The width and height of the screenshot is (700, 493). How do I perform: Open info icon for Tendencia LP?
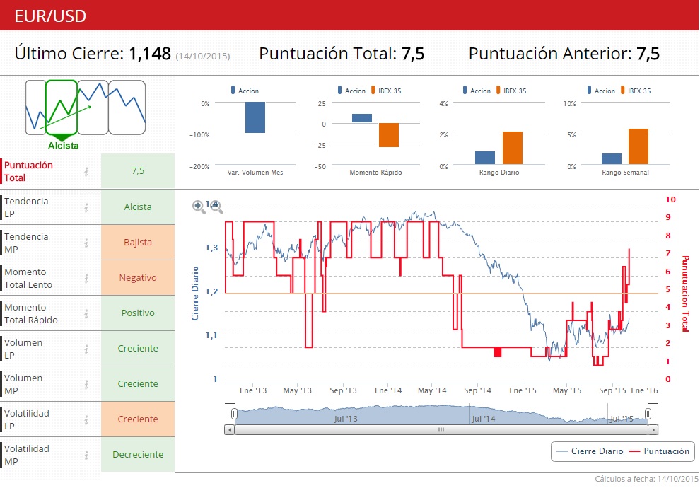tap(86, 208)
